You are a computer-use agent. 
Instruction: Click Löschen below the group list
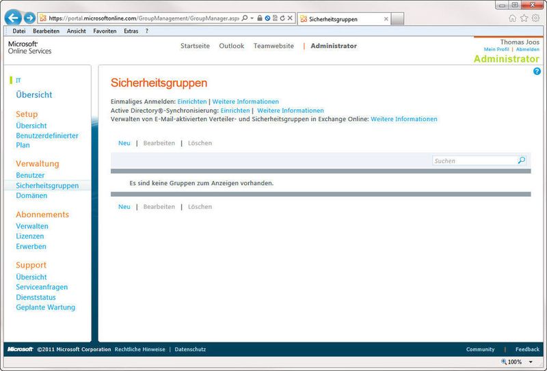200,207
